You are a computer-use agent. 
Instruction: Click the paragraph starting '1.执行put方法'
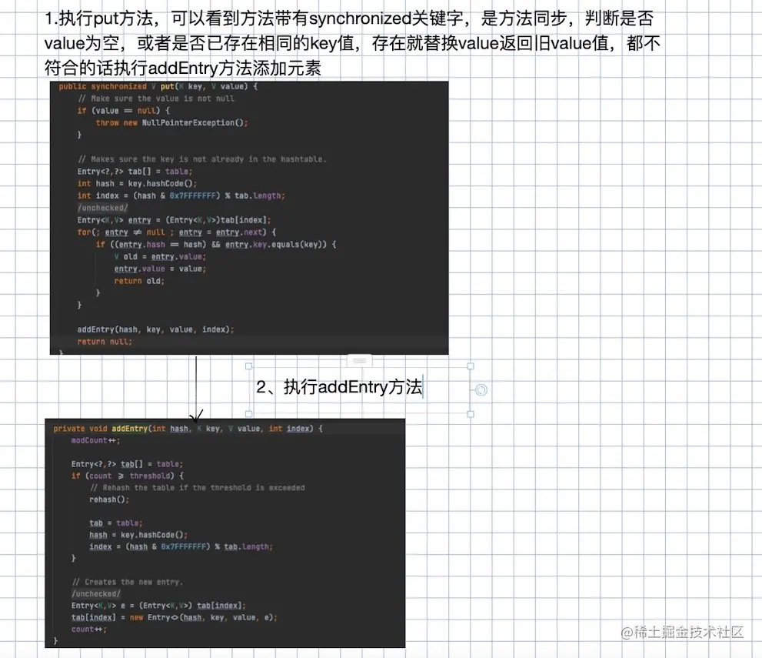(x=352, y=43)
